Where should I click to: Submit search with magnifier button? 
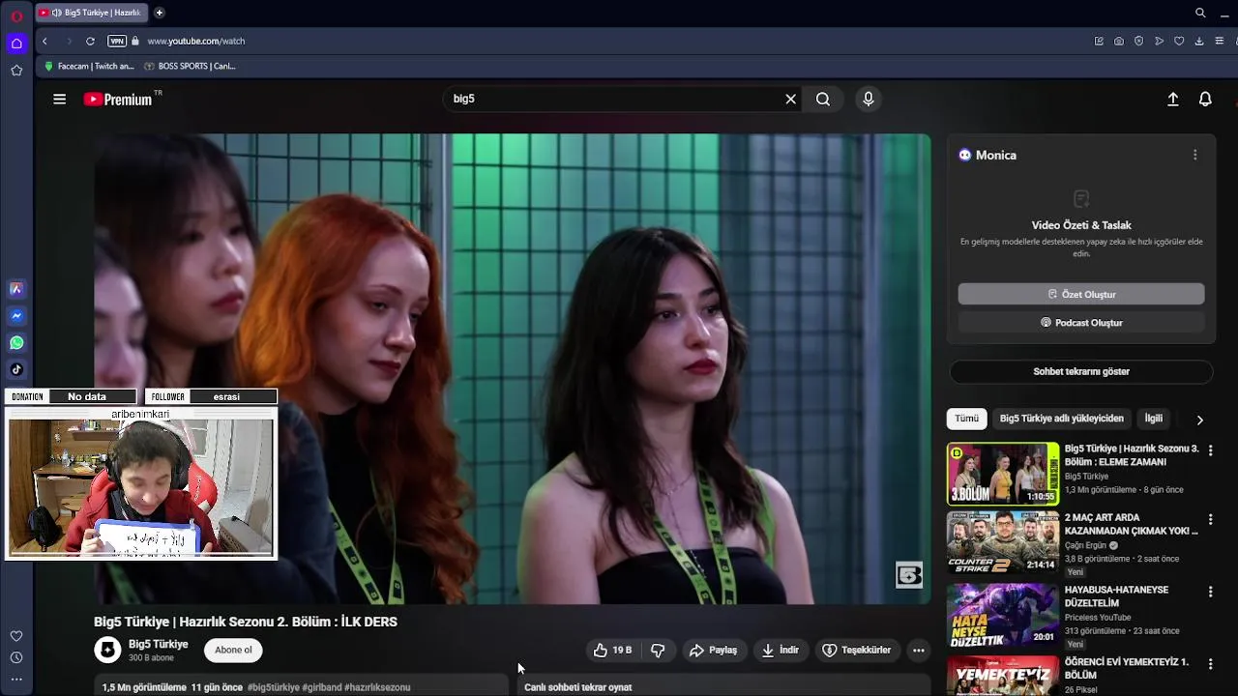[x=823, y=99]
